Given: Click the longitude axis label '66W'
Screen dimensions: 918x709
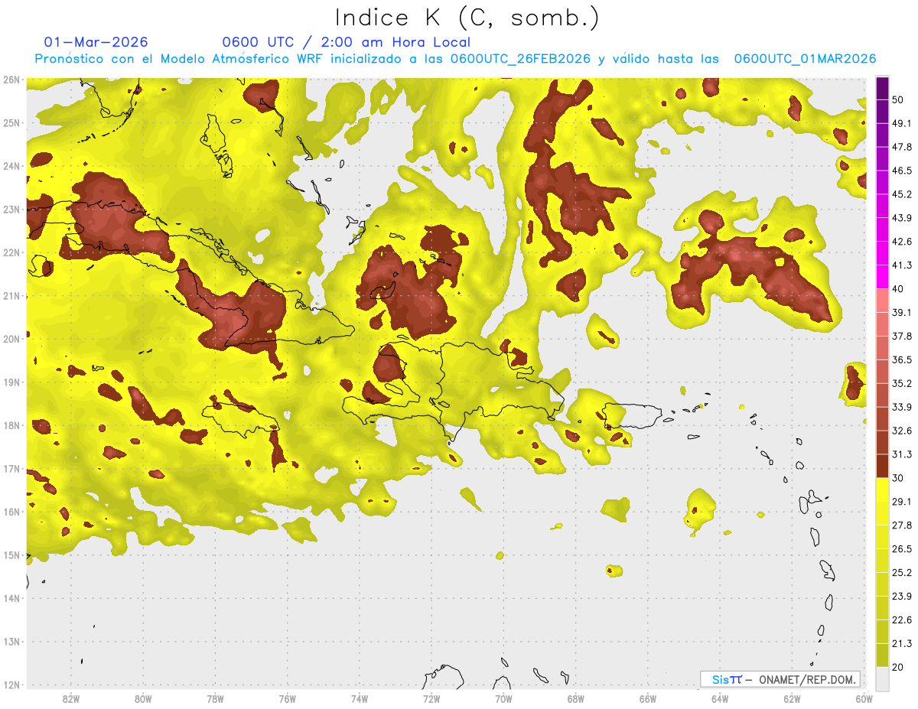Looking at the screenshot, I should click(647, 699).
